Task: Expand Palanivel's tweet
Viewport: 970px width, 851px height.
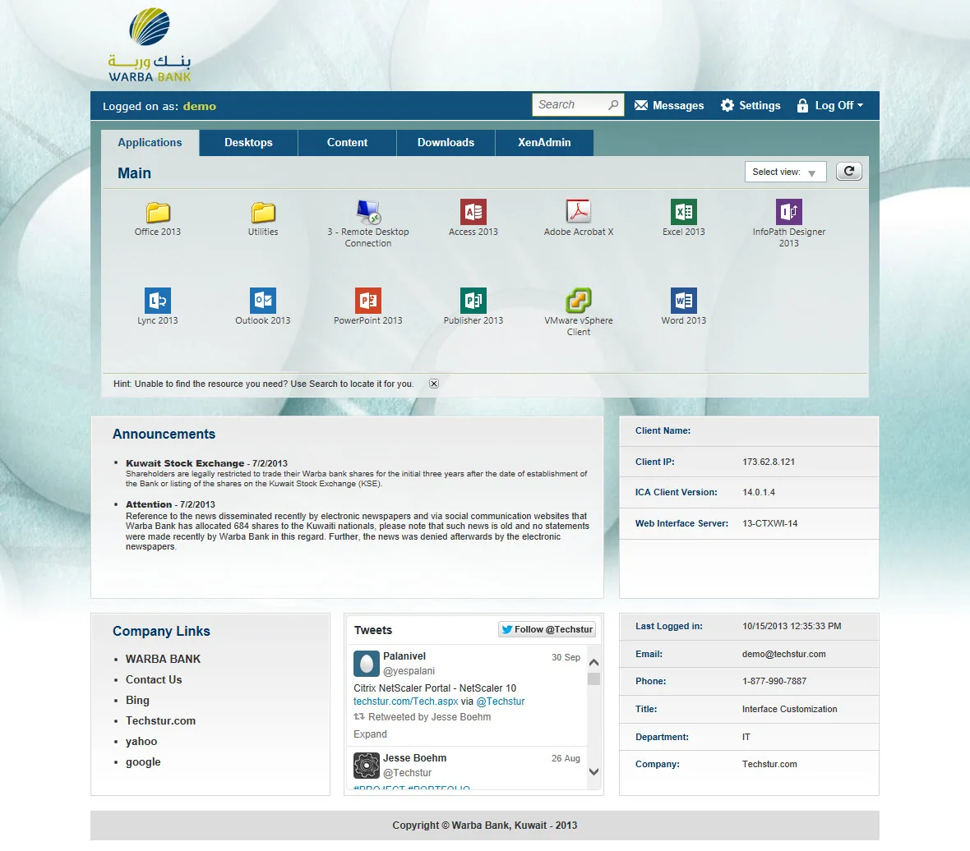Action: click(x=370, y=734)
